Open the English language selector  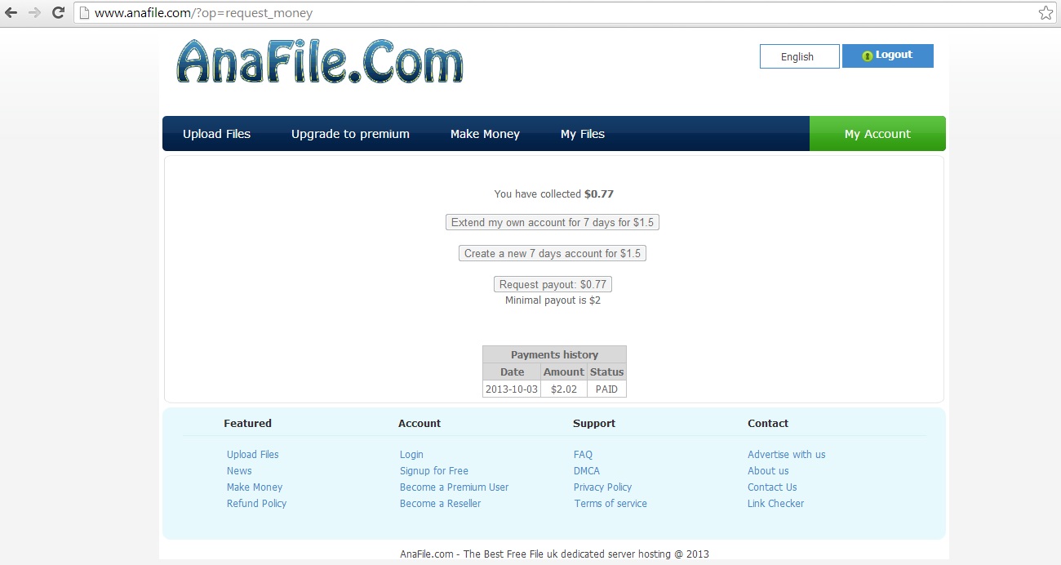[799, 56]
